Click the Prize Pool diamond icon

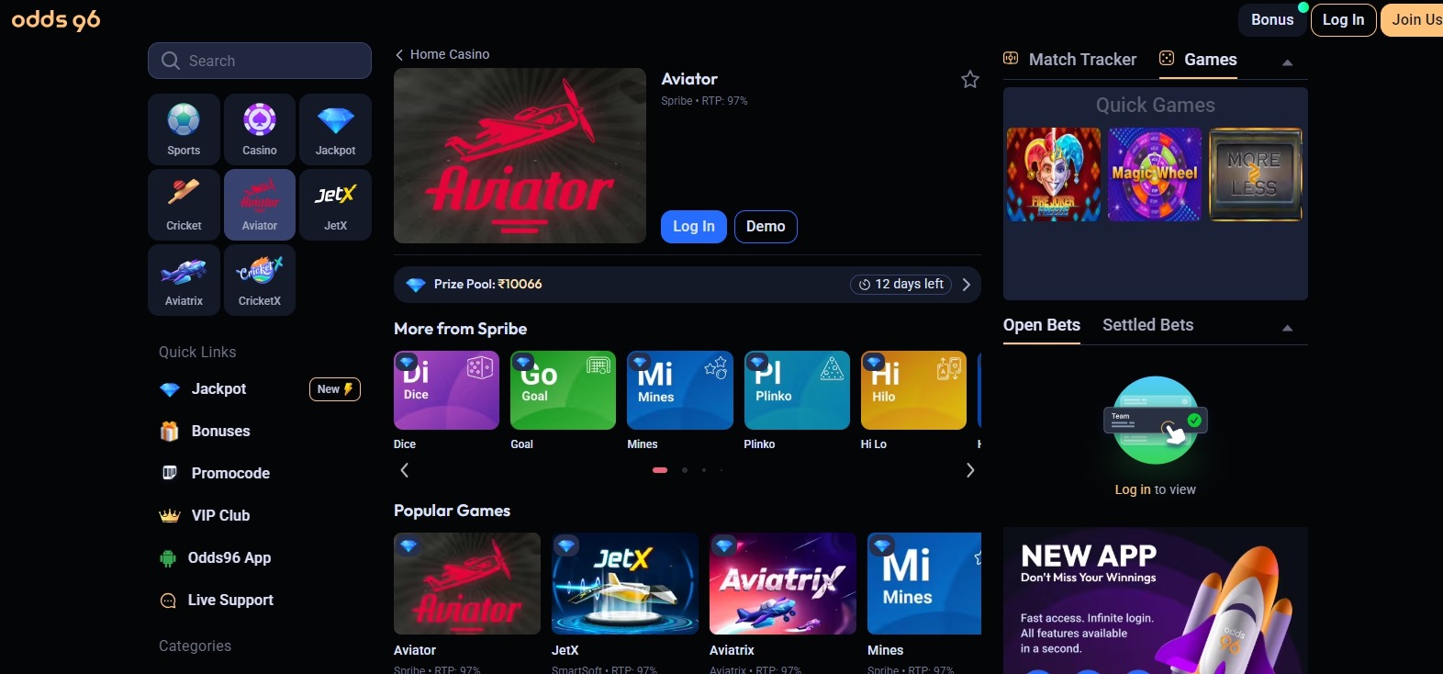coord(416,285)
